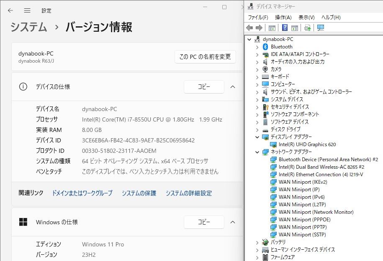
Task: Select WAN Miniport (SSTP) entry
Action: pos(302,235)
